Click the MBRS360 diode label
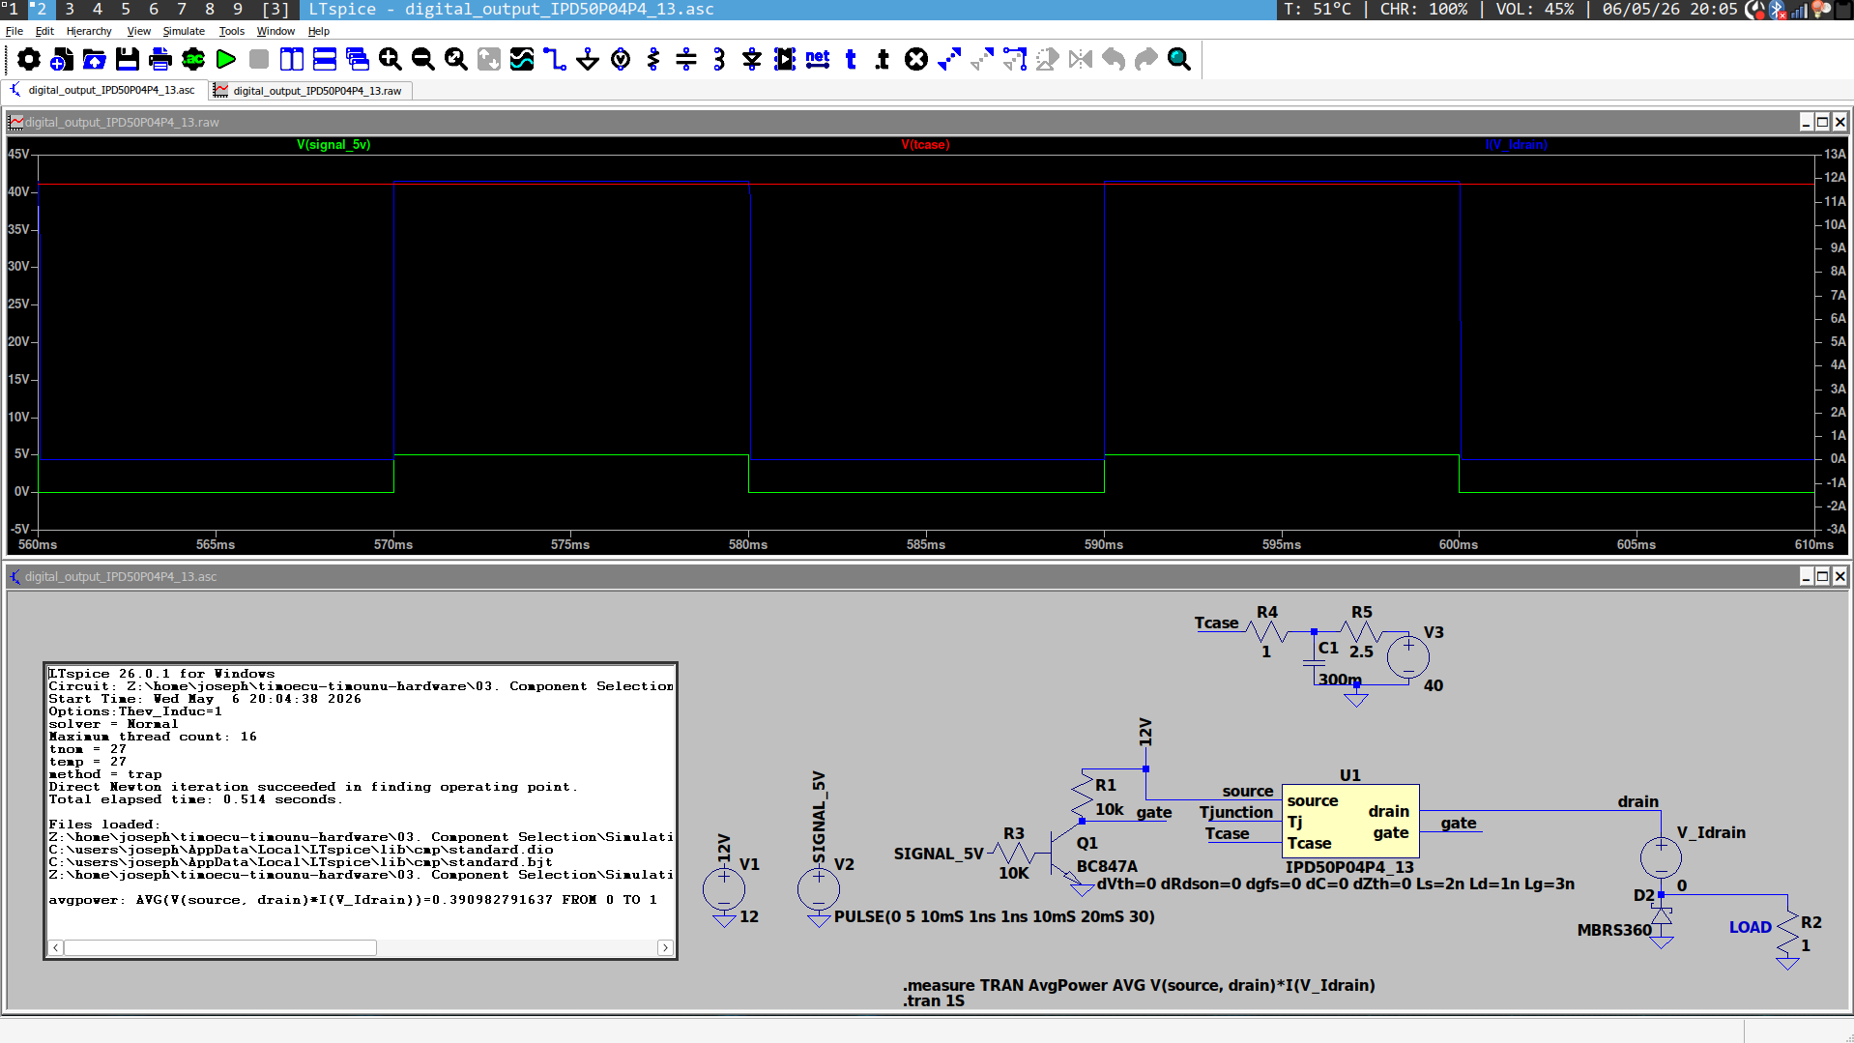This screenshot has height=1043, width=1854. point(1614,930)
